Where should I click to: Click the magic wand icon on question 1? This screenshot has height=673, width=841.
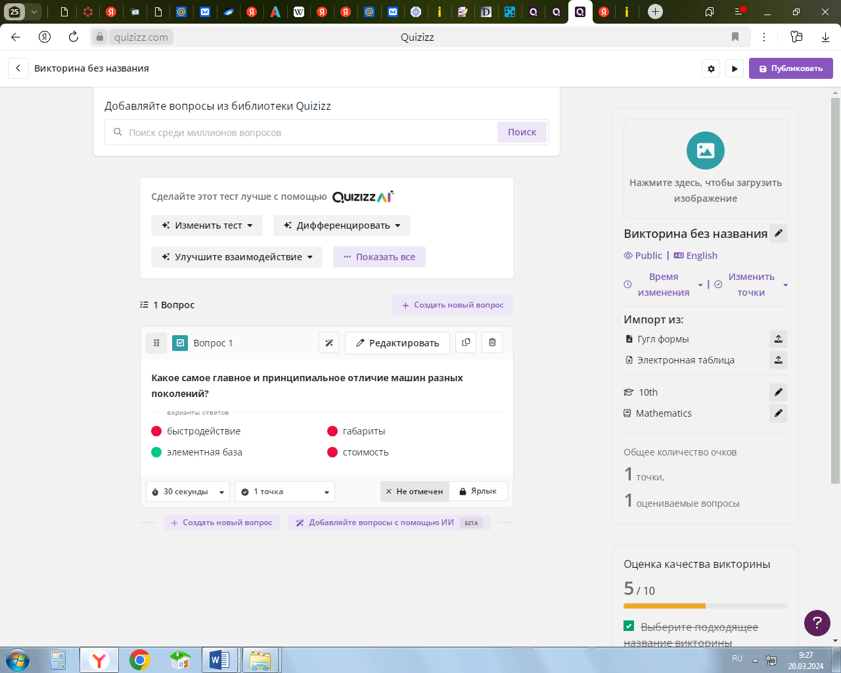(x=329, y=343)
